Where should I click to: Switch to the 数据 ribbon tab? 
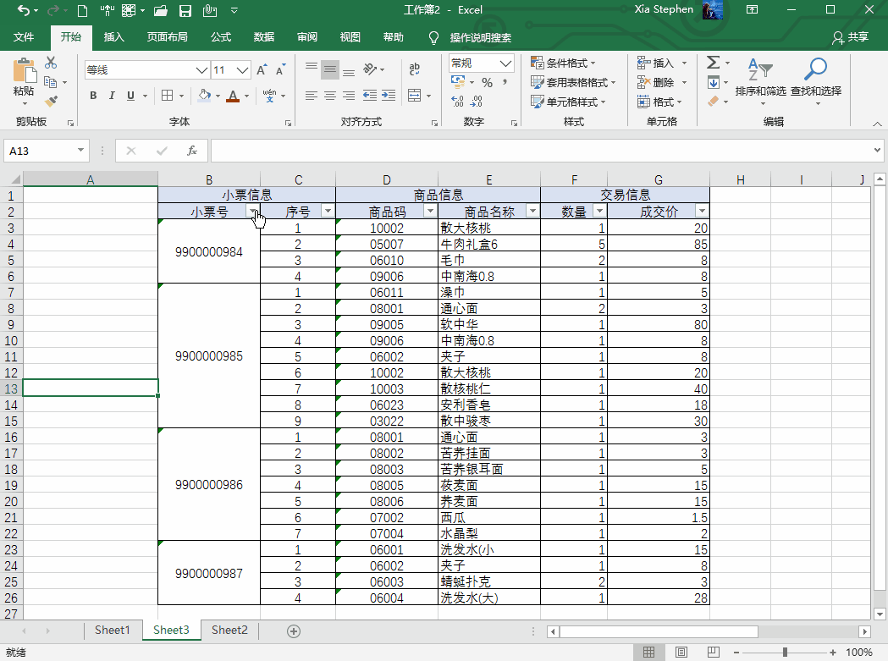(x=264, y=37)
